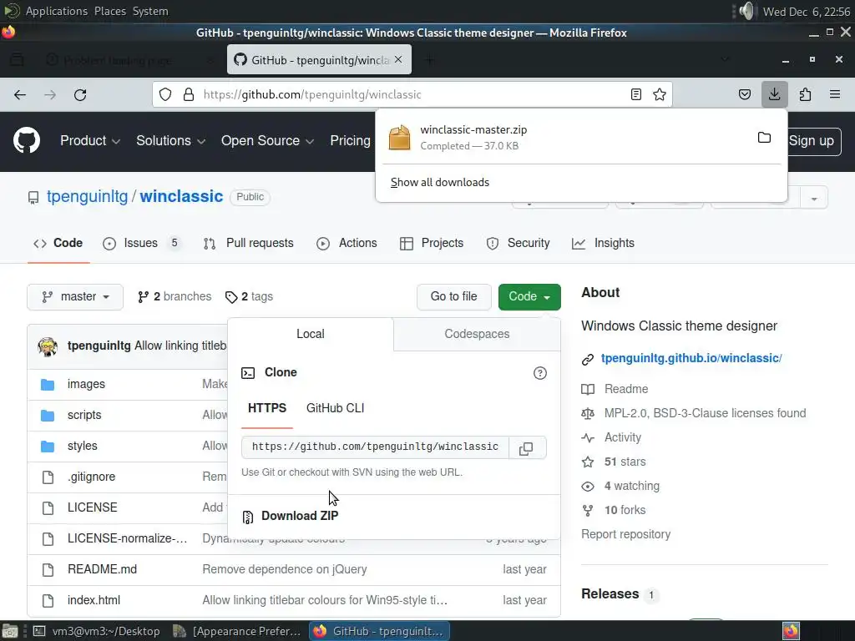
Task: Click the GitHub Octocat logo
Action: [x=27, y=140]
